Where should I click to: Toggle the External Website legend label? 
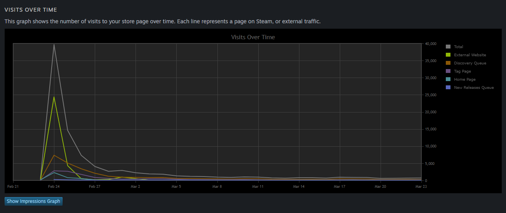[x=470, y=55]
